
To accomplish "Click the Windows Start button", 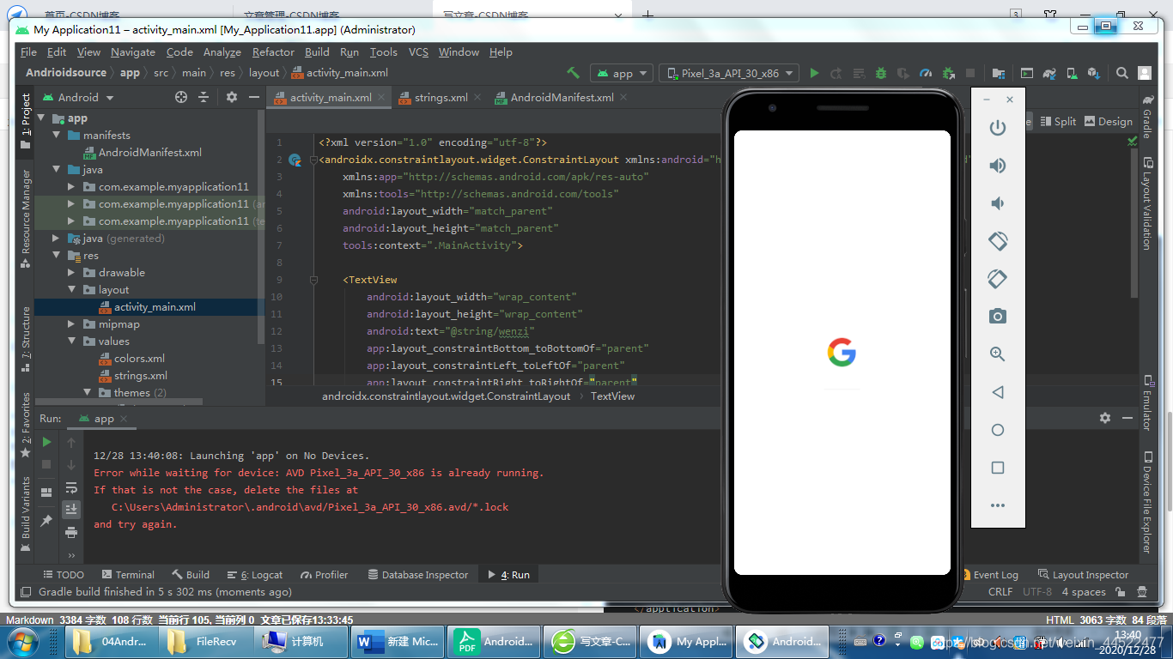I will coord(21,641).
